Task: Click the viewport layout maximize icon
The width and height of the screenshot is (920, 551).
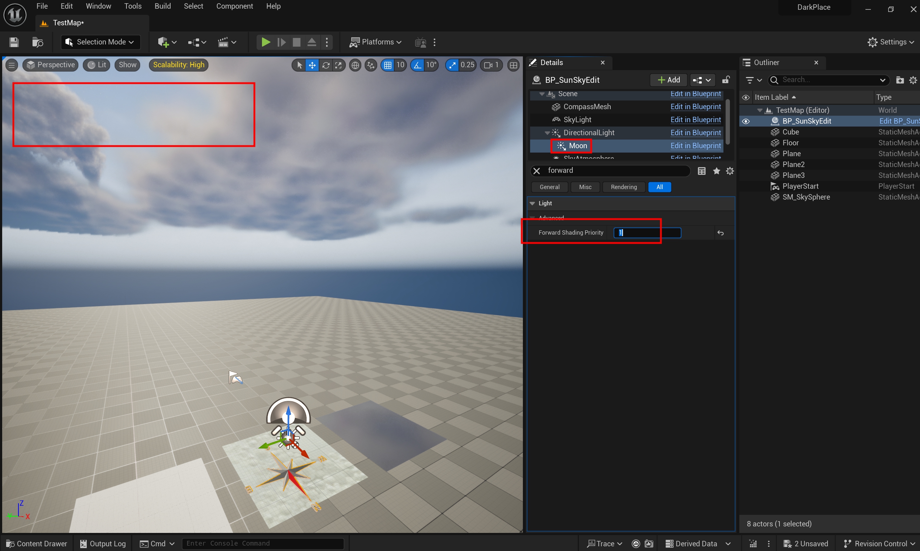Action: (513, 65)
